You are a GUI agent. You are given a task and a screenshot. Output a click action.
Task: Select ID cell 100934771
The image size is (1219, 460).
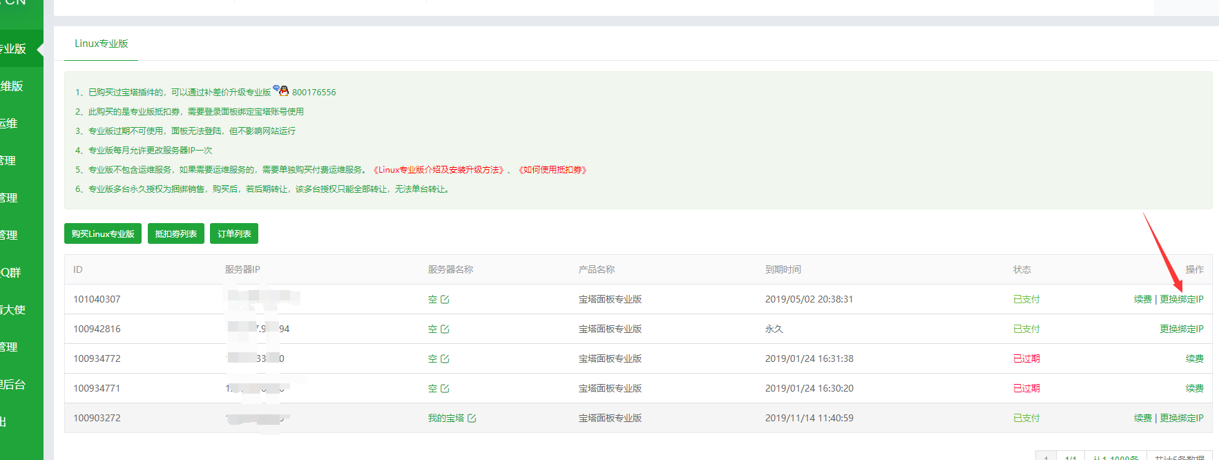click(x=97, y=389)
